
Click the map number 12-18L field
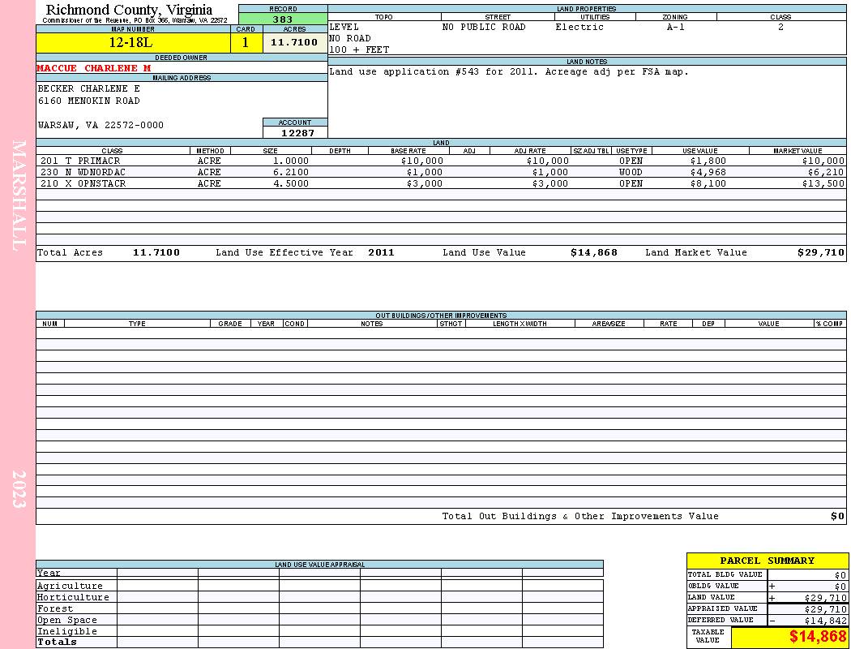tap(133, 42)
